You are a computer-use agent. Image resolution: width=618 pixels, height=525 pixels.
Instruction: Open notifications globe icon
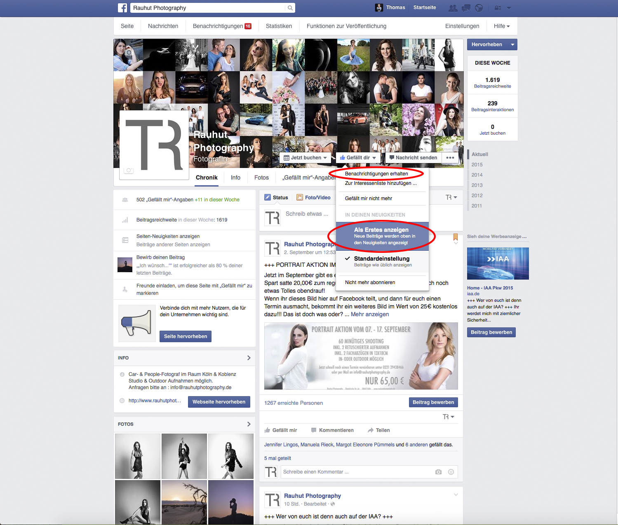tap(479, 8)
